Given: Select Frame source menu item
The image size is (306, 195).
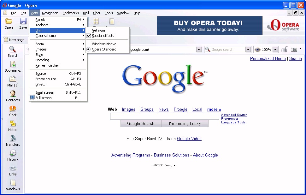Looking at the screenshot, I should coord(57,79).
